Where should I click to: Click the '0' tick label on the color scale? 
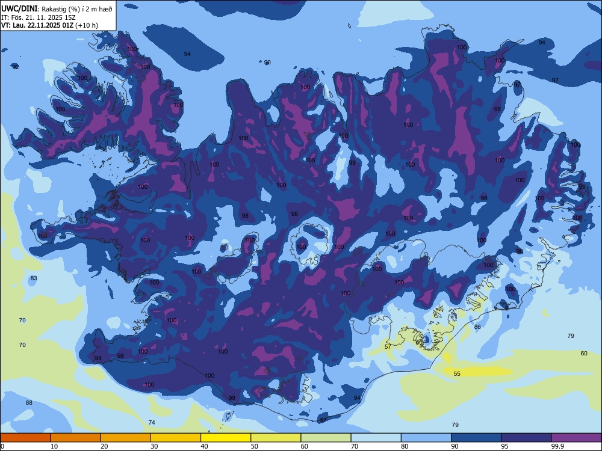coord(2,446)
